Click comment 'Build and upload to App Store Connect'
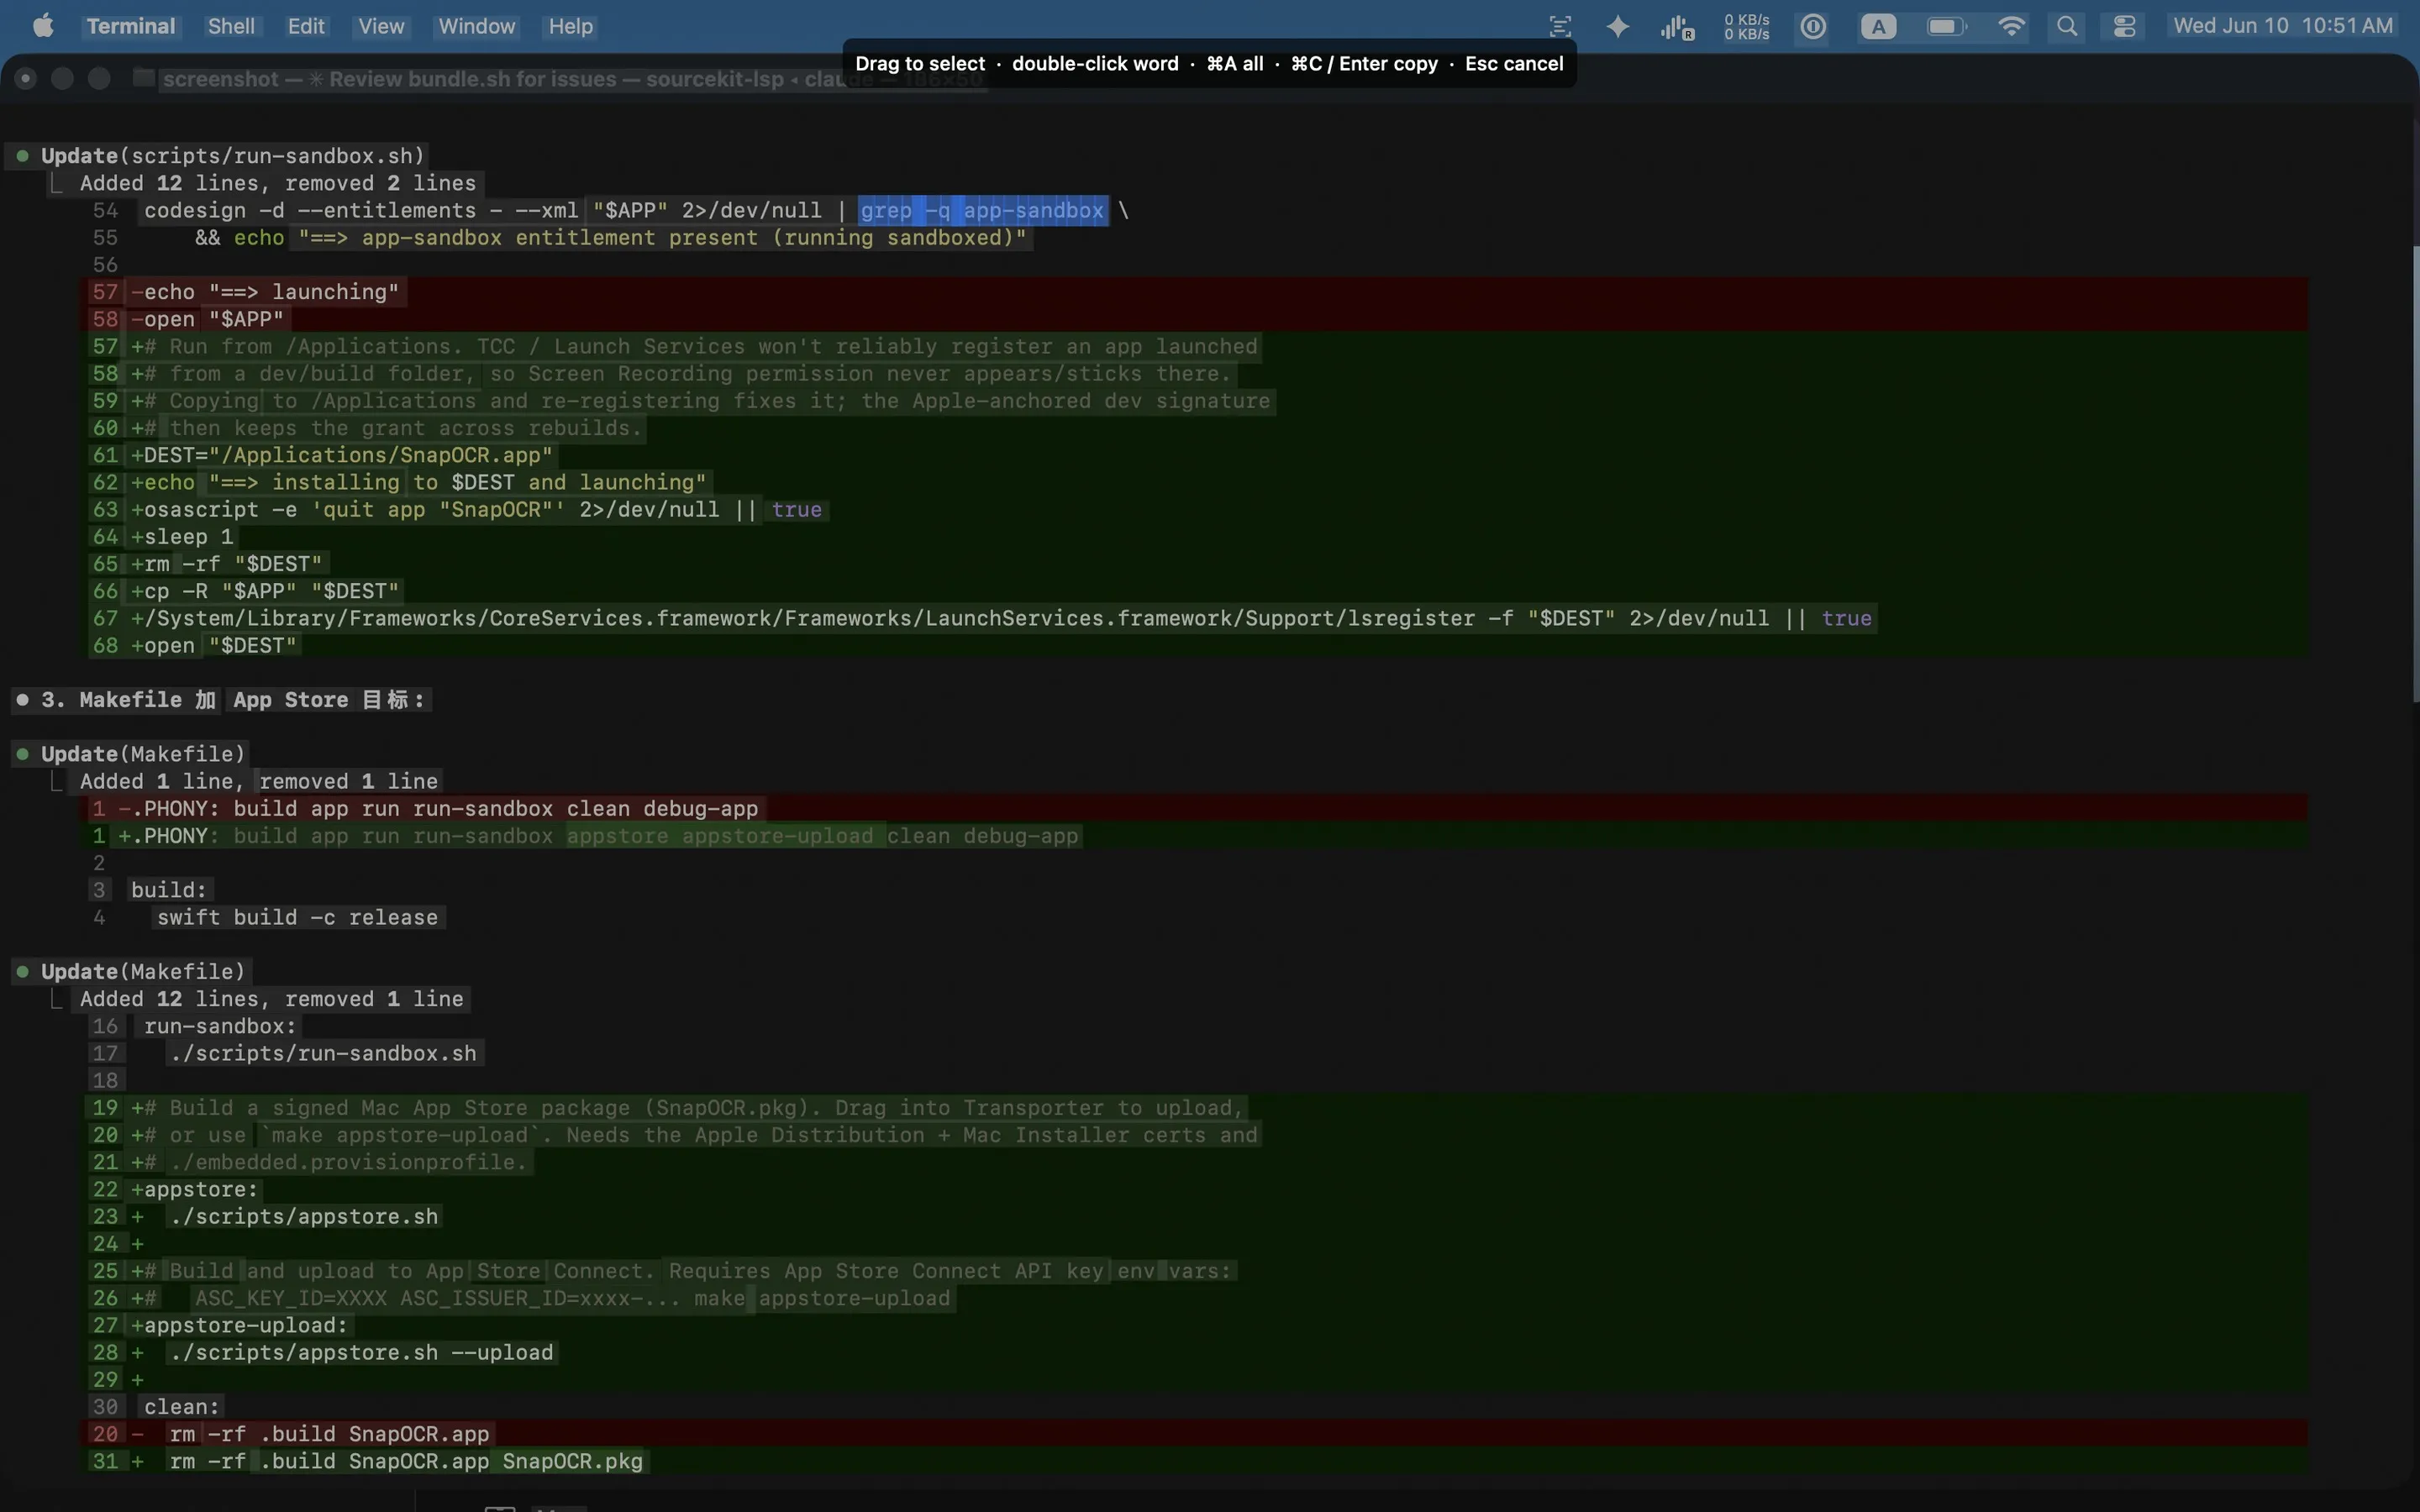2420x1512 pixels. pyautogui.click(x=682, y=1271)
